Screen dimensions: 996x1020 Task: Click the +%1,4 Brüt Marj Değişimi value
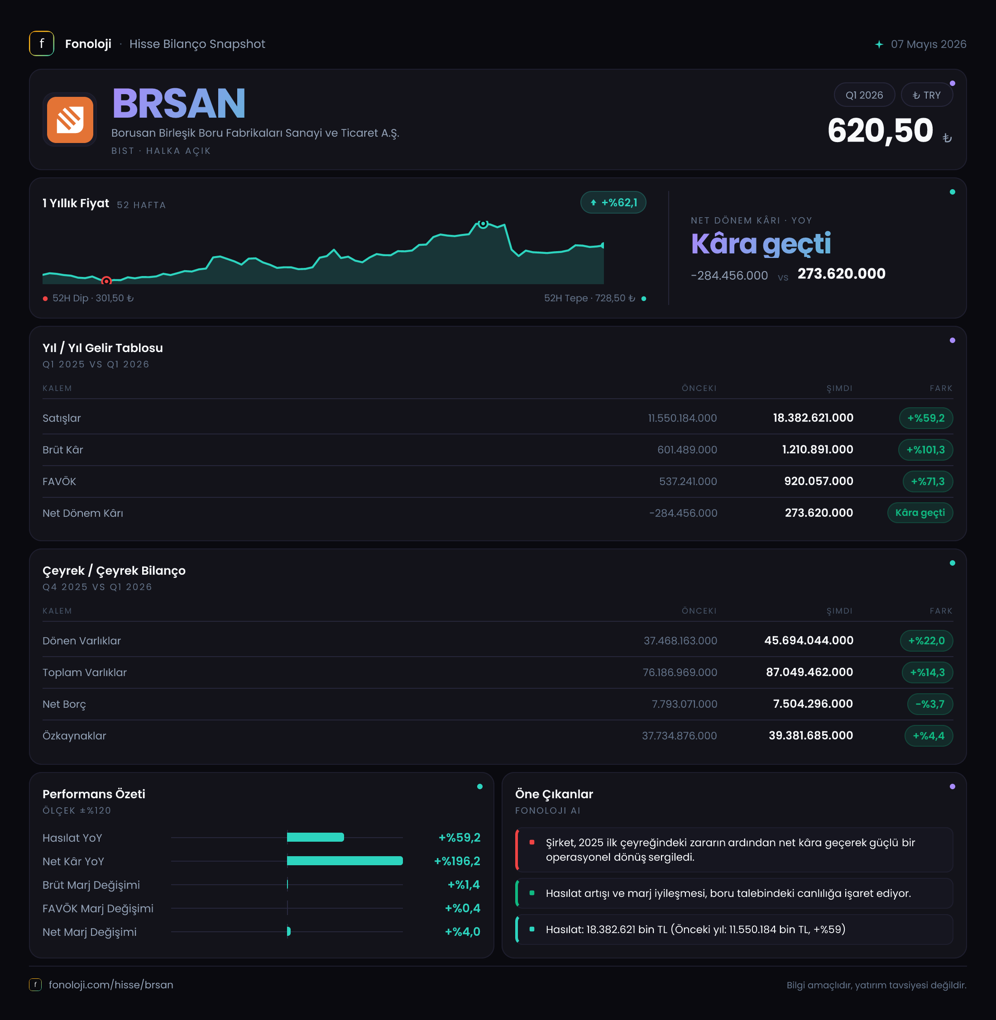coord(464,885)
